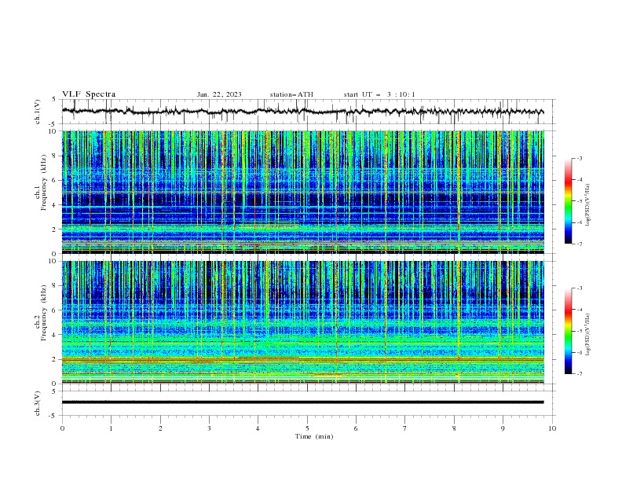
Task: Click the ch.1 waveform trace panel
Action: pyautogui.click(x=309, y=112)
